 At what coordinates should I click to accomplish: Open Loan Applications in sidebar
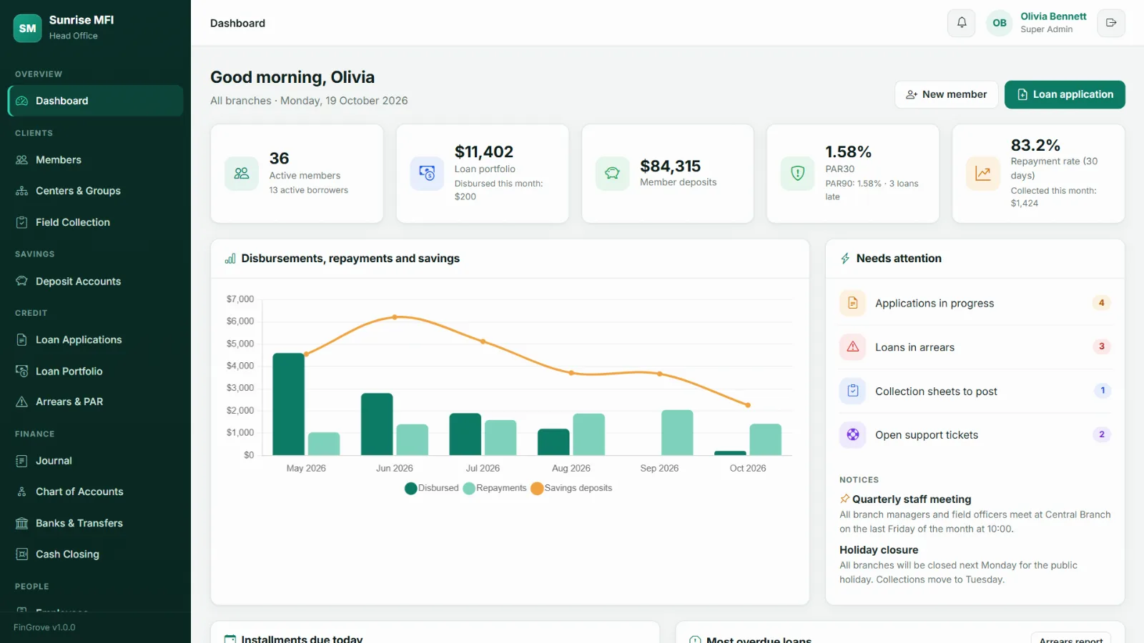pos(95,340)
